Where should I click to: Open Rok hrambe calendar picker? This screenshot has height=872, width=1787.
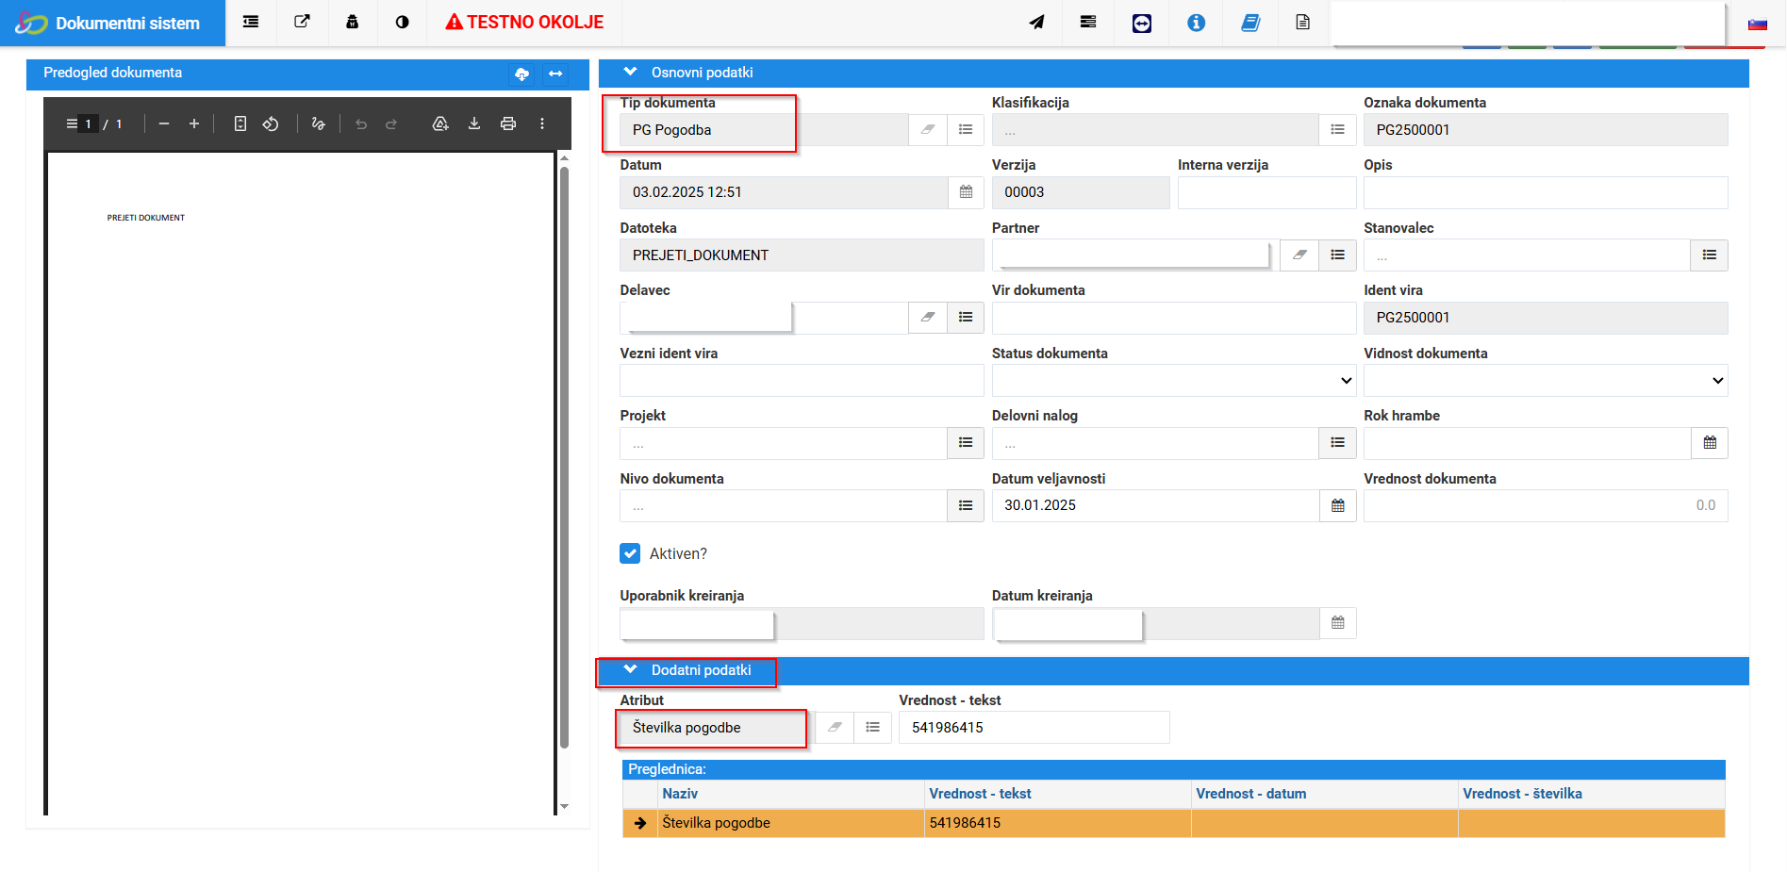1710,443
